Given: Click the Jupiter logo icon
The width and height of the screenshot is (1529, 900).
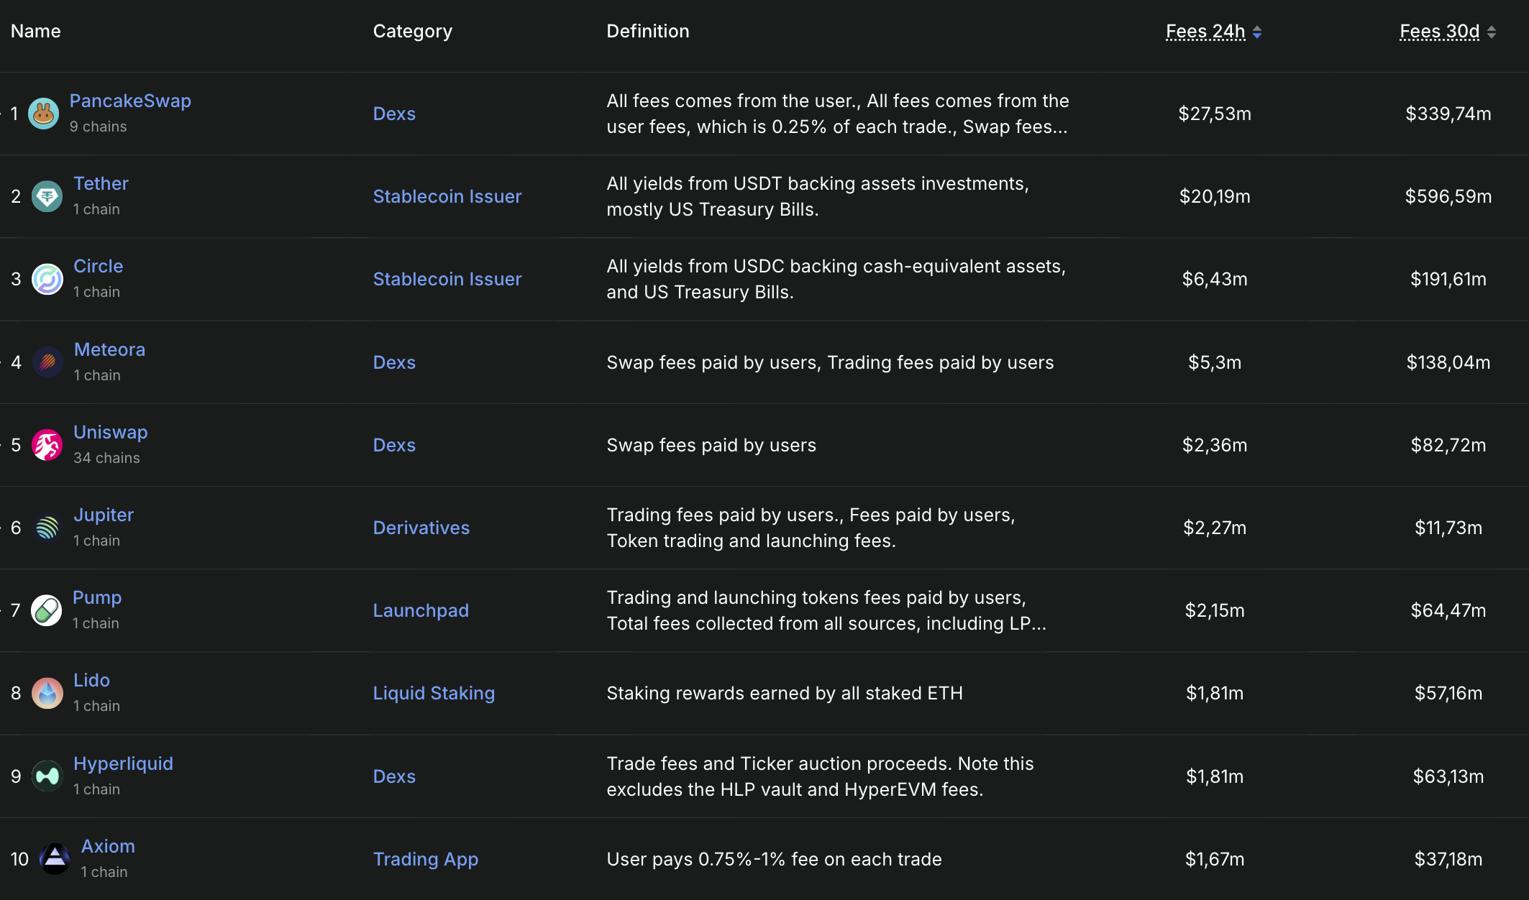Looking at the screenshot, I should click(x=47, y=528).
